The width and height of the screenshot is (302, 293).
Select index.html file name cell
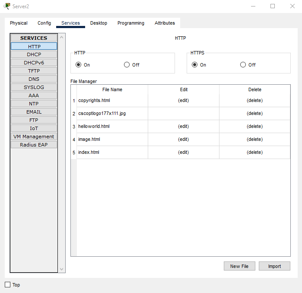pos(112,152)
